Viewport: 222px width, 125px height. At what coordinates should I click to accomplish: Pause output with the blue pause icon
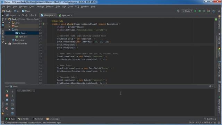coord(7,100)
